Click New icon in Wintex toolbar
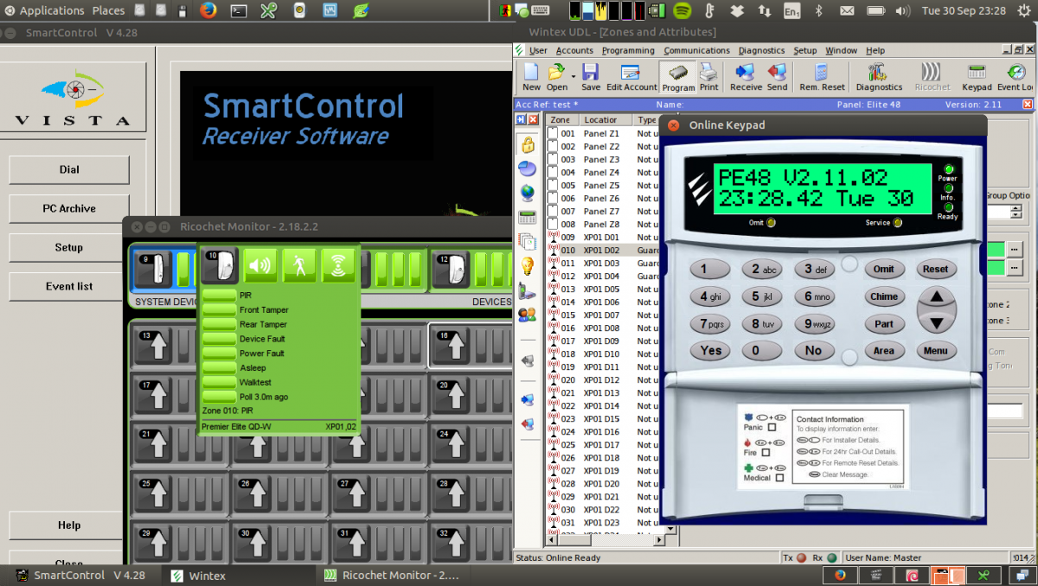The height and width of the screenshot is (586, 1038). pos(531,77)
